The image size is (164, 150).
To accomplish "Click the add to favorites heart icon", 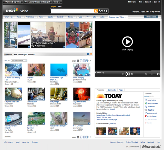I will tap(146, 116).
